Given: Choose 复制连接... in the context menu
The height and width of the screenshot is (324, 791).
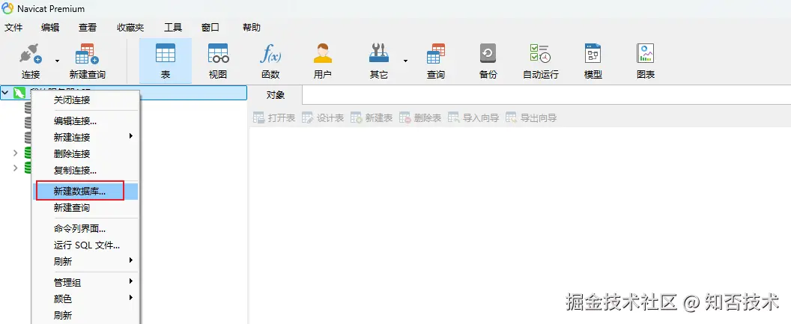Looking at the screenshot, I should 85,171.
